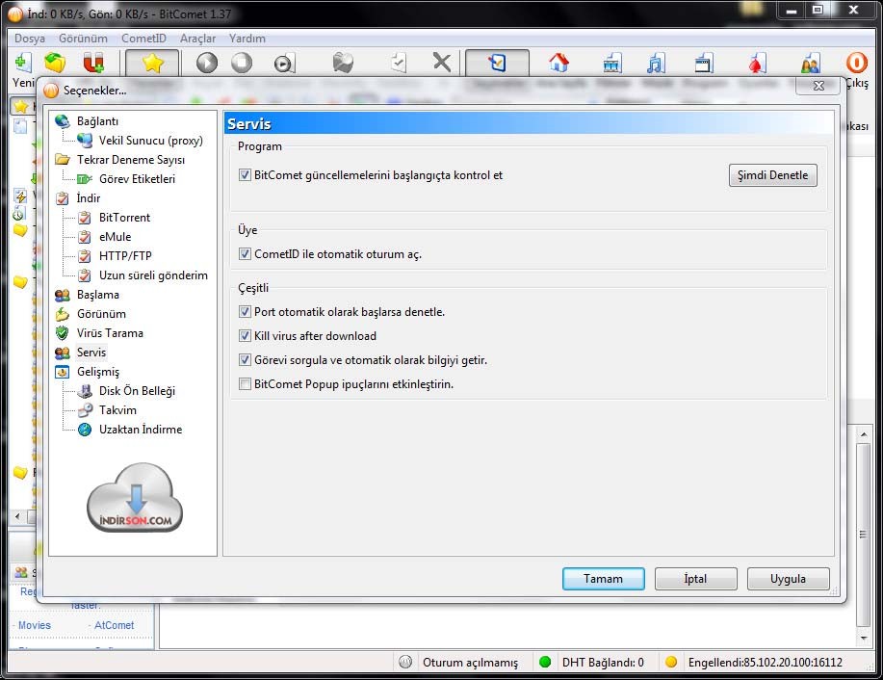Screen dimensions: 883x680
Task: Toggle CometID ile otomatik oturum aç
Action: (x=245, y=253)
